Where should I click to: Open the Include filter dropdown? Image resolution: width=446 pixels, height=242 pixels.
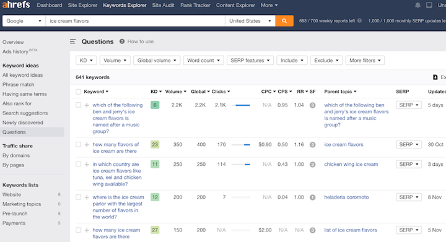click(x=292, y=60)
